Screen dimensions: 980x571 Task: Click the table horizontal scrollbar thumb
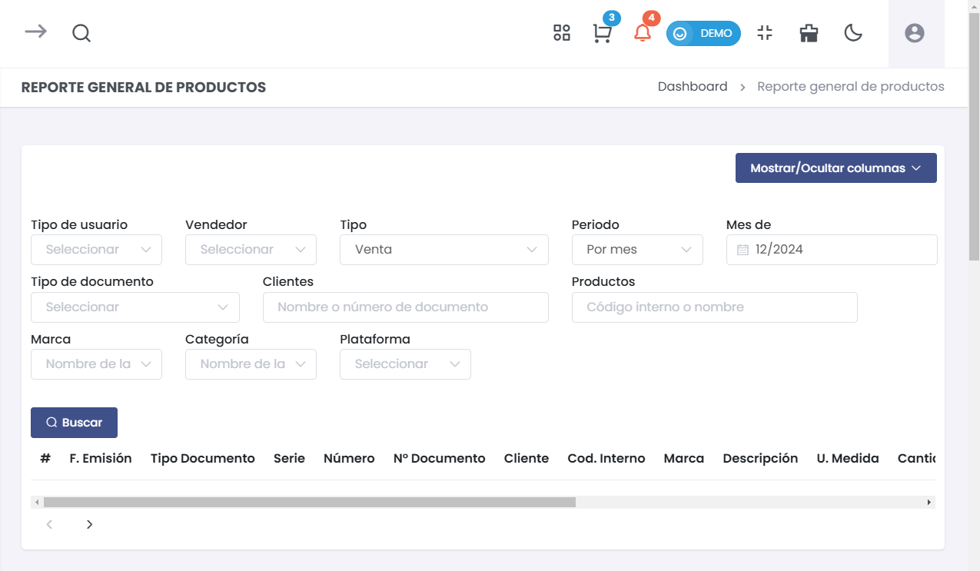310,502
